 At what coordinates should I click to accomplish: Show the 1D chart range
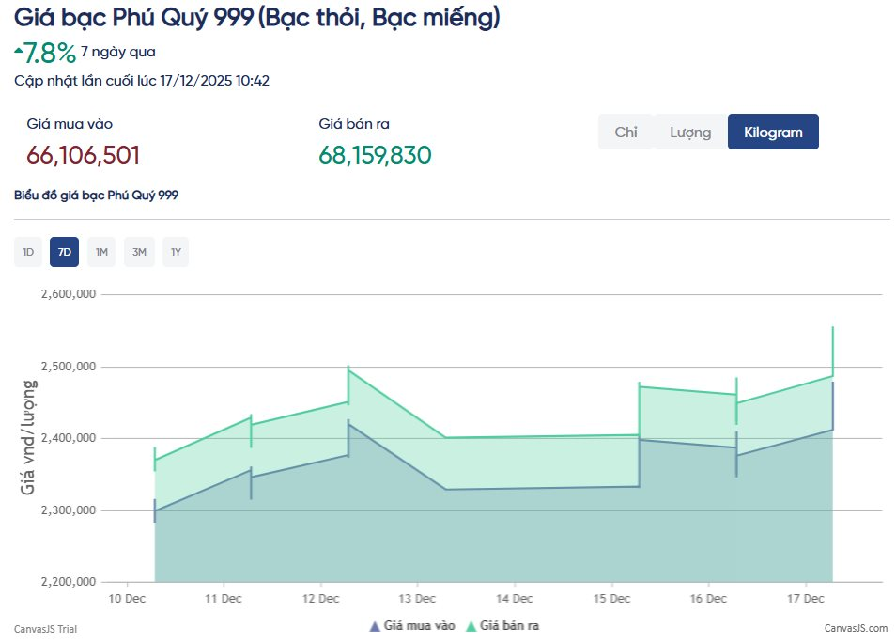click(x=28, y=252)
